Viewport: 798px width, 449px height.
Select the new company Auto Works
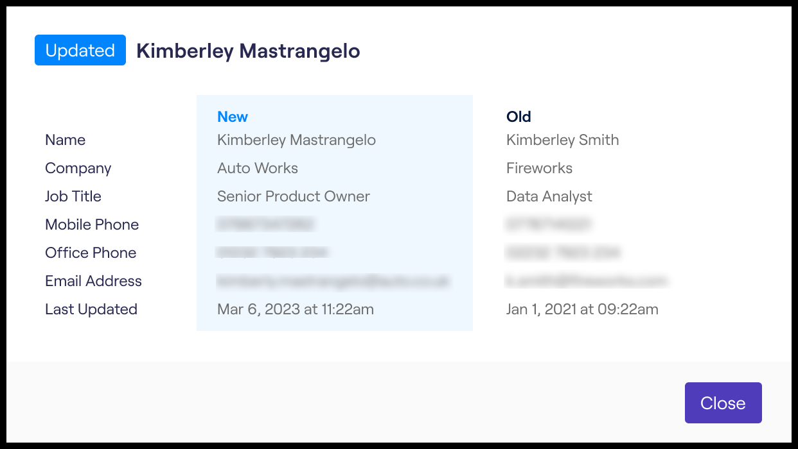[x=258, y=168]
